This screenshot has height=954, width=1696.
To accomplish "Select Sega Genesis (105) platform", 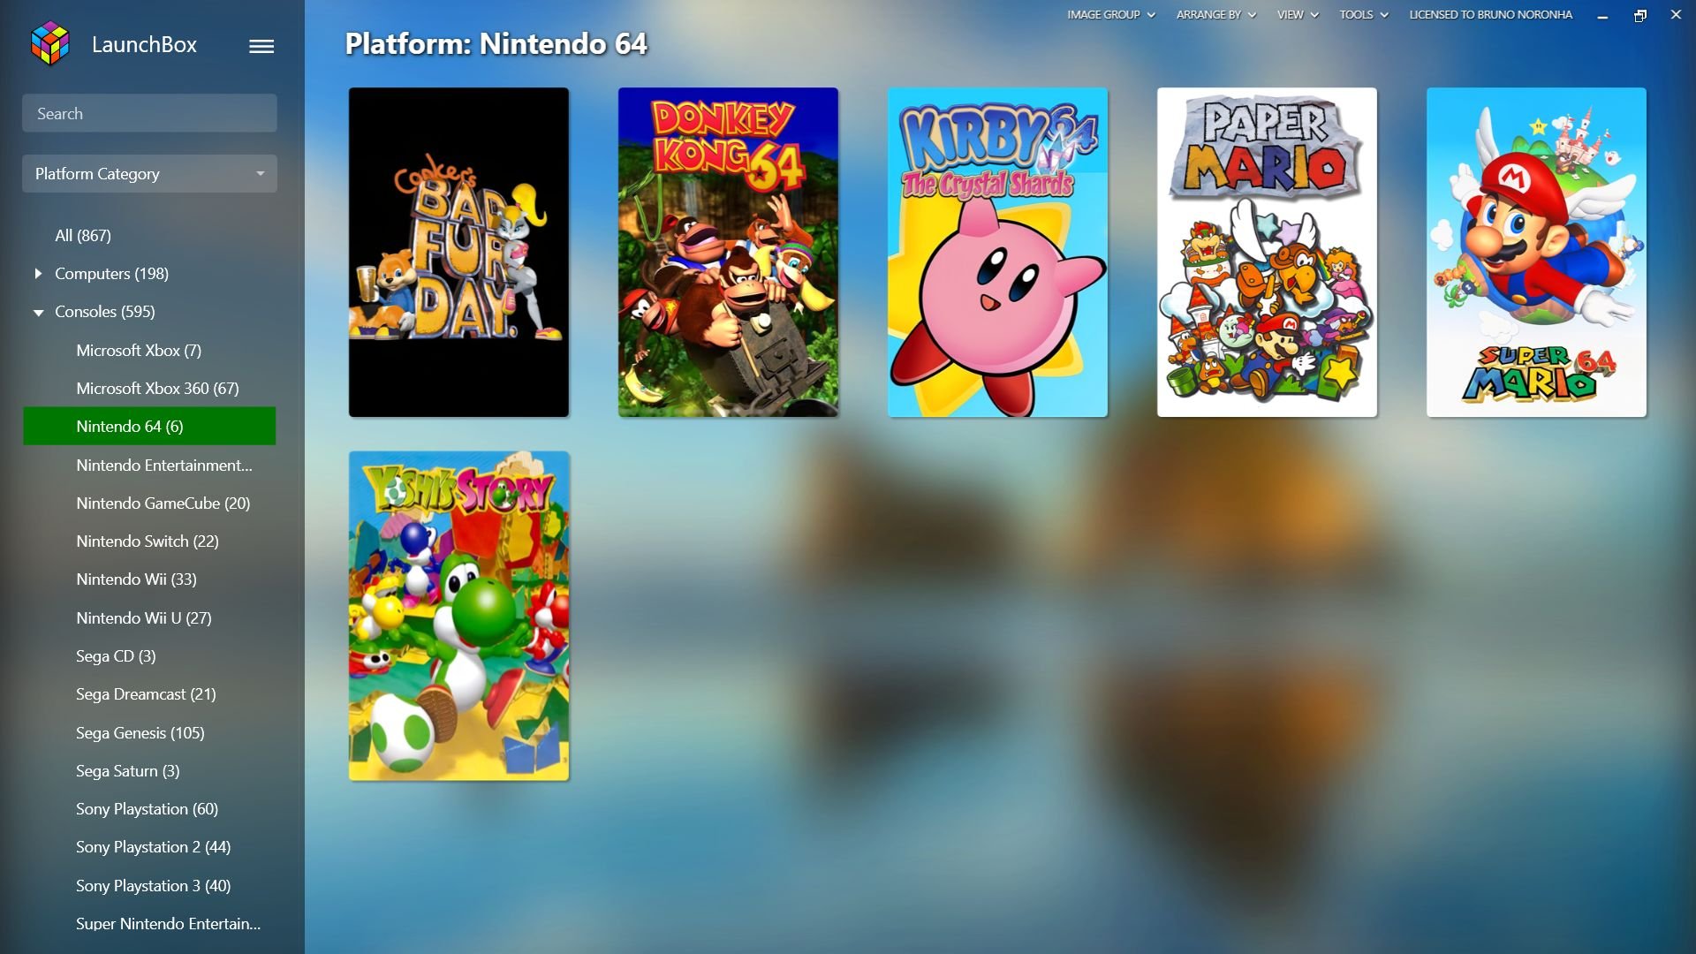I will (140, 732).
